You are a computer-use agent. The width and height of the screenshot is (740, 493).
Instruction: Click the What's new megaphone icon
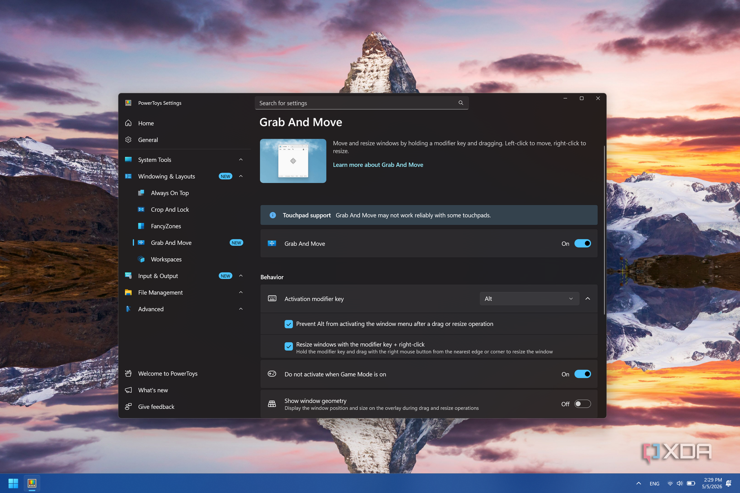coord(128,390)
